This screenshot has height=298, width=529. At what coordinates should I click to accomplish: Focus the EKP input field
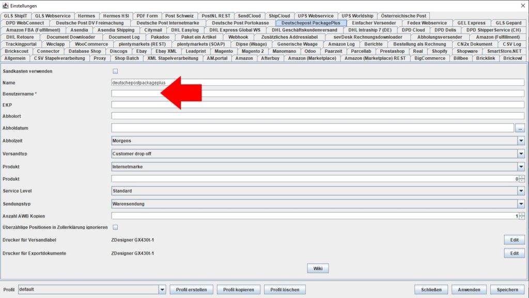pyautogui.click(x=318, y=105)
